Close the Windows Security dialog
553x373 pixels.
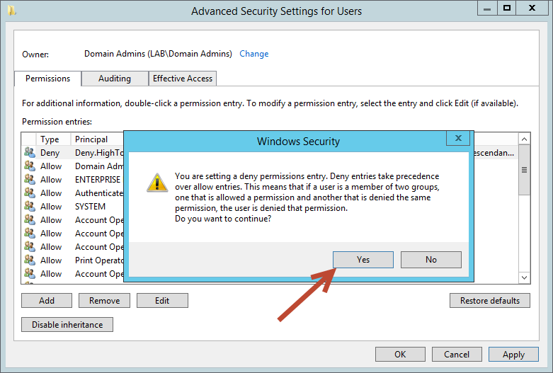click(458, 138)
